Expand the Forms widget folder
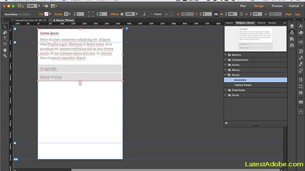This screenshot has height=171, width=305. pyautogui.click(x=225, y=65)
